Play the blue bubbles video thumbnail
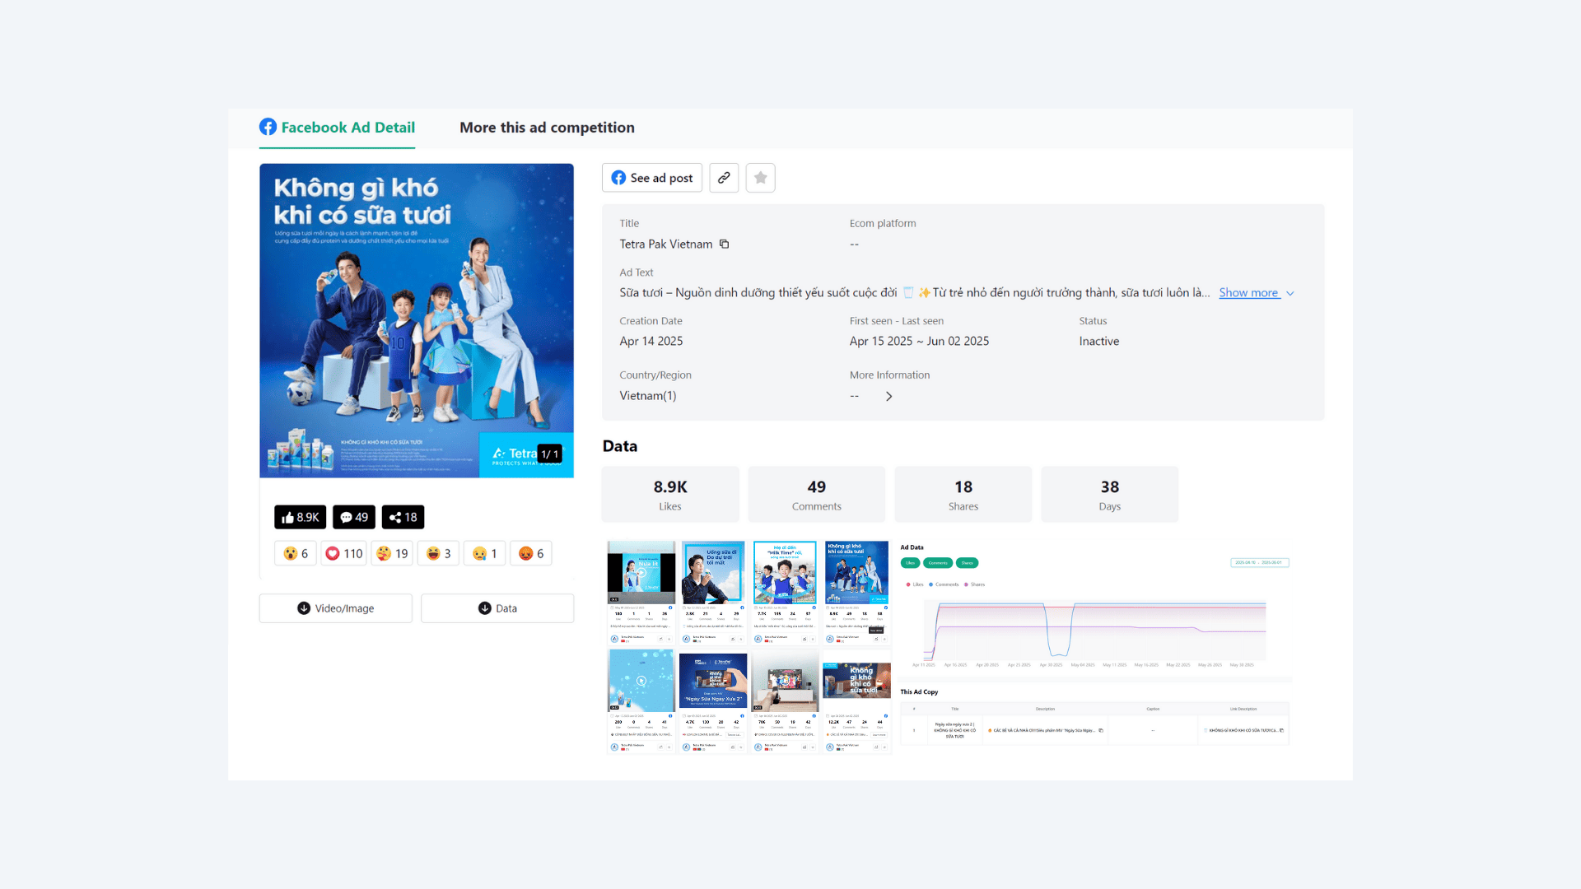The width and height of the screenshot is (1581, 889). [641, 681]
